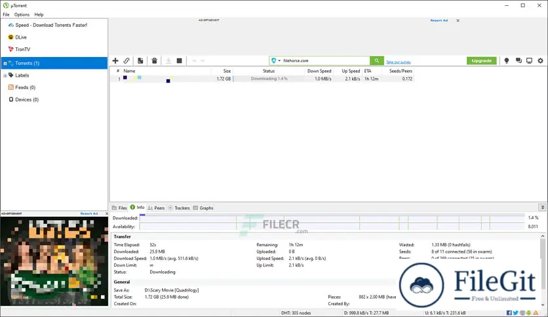Sort by Status column header
548x317 pixels.
[269, 71]
